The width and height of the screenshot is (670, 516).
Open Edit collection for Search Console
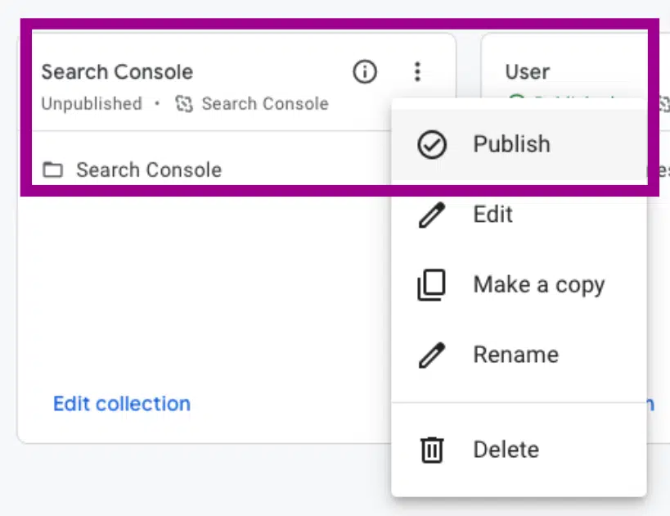pyautogui.click(x=121, y=403)
